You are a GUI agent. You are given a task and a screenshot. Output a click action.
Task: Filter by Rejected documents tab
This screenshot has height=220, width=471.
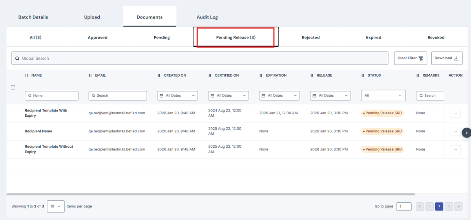(310, 37)
